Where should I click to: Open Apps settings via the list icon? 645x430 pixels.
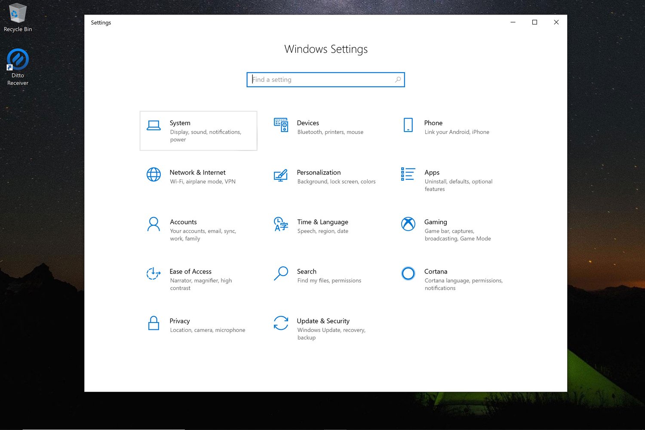click(408, 175)
